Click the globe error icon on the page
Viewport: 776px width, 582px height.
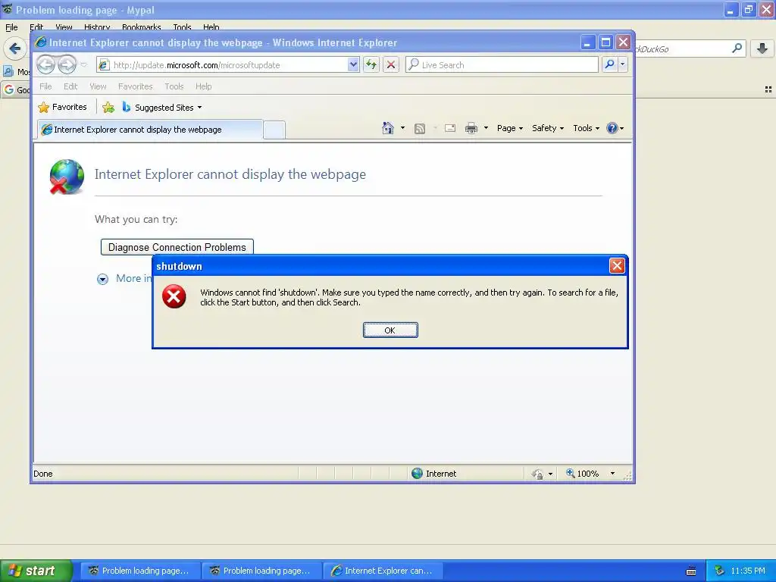[67, 177]
